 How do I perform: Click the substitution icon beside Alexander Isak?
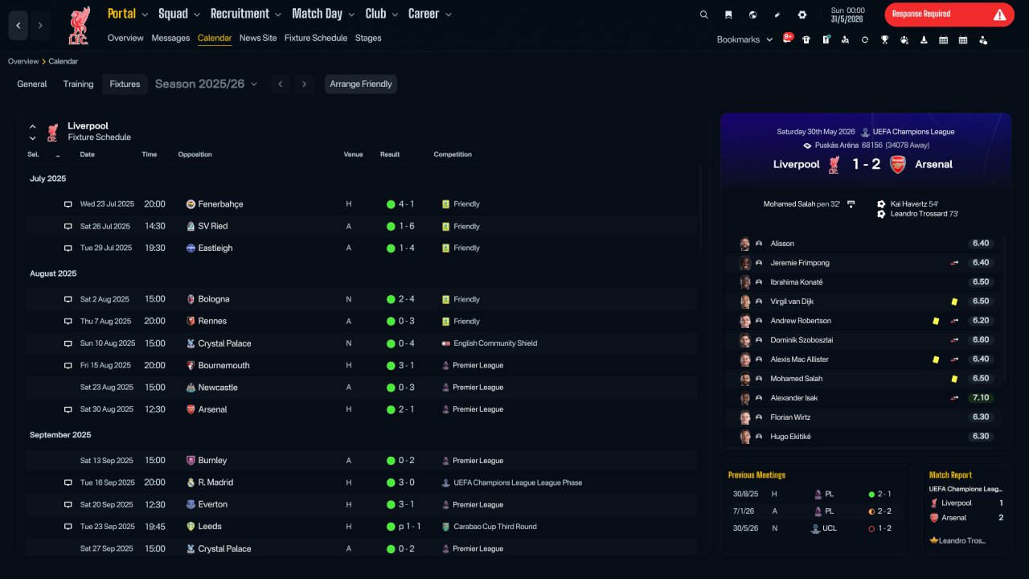pos(954,398)
